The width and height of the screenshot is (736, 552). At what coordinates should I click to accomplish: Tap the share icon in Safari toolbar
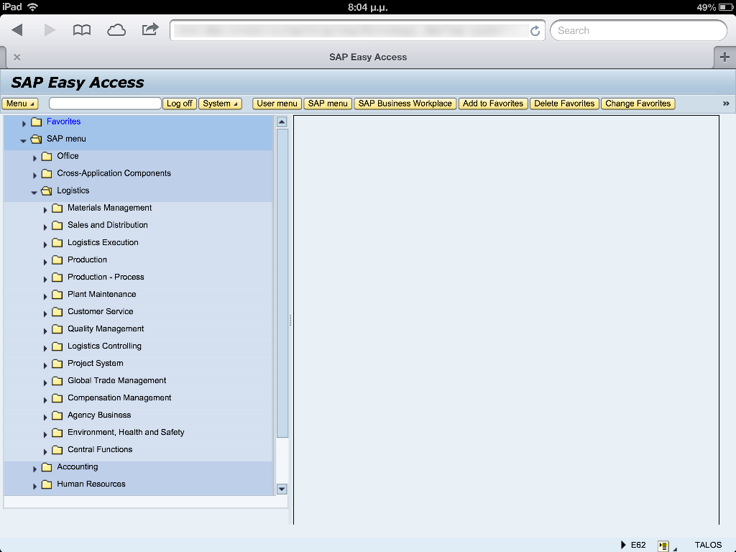click(x=150, y=29)
